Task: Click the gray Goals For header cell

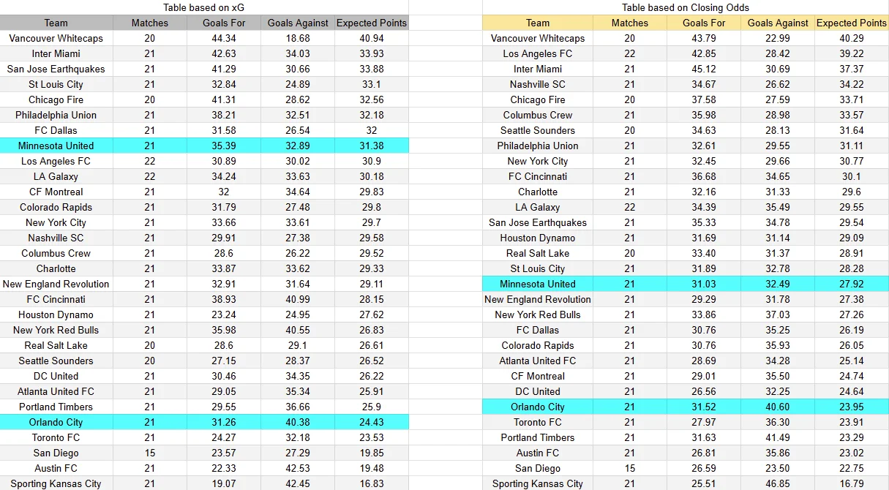Action: tap(224, 23)
